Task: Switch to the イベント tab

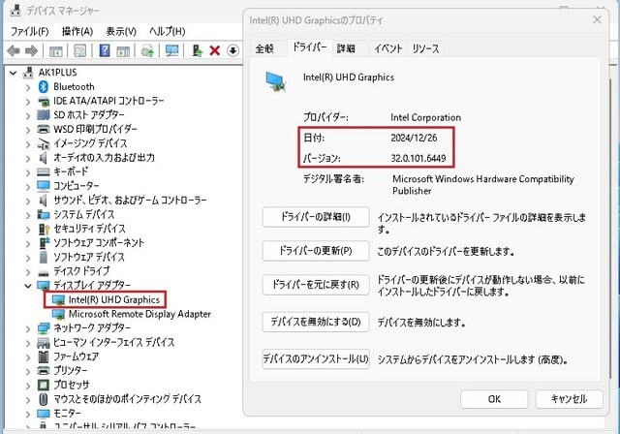Action: (x=387, y=49)
